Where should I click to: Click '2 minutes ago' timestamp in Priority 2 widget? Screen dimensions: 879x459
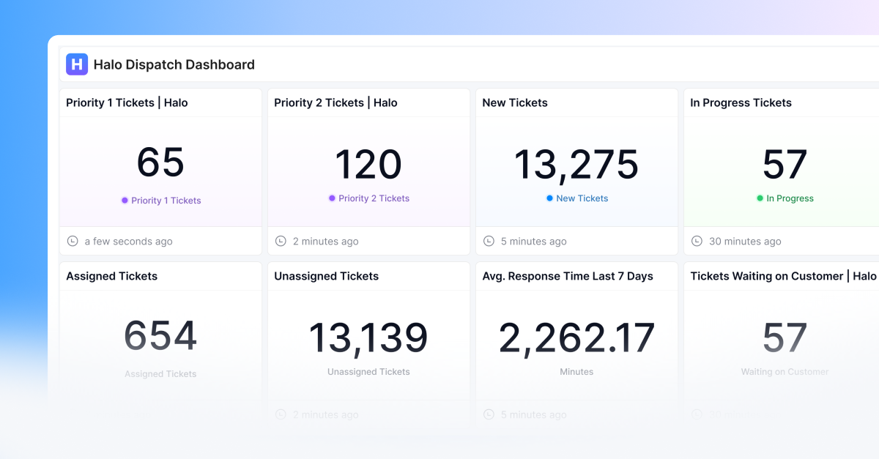tap(326, 241)
